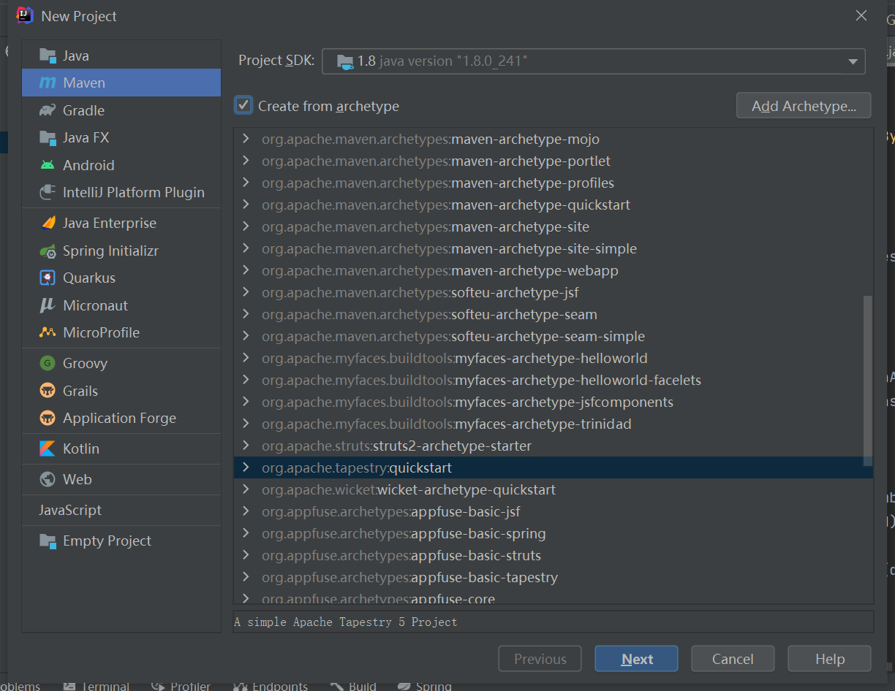Select the Gradle project type
Screen dimensions: 895x691
coord(83,110)
